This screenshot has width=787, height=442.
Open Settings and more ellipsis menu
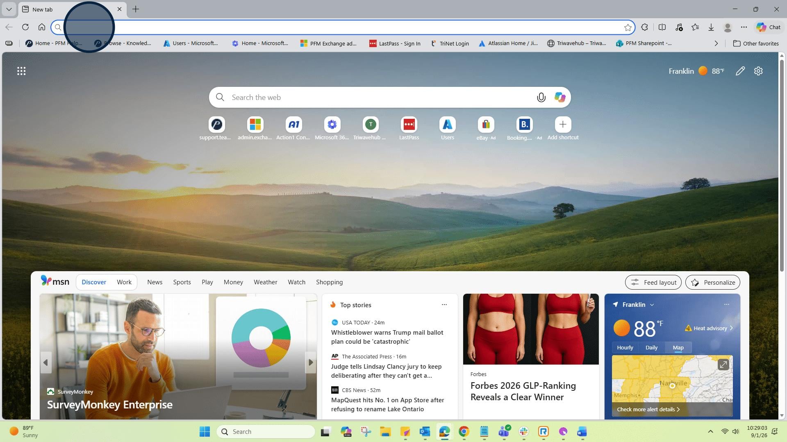744,27
